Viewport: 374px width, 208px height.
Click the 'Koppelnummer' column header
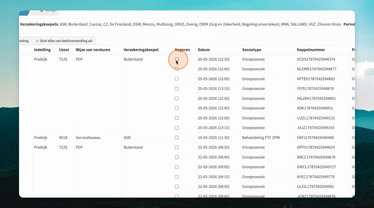[x=311, y=50]
